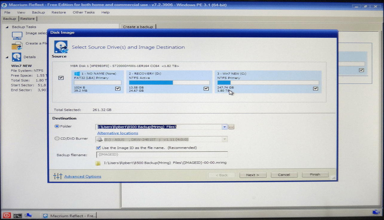Open the destination folder dropdown arrow
The image size is (384, 220).
tap(224, 127)
